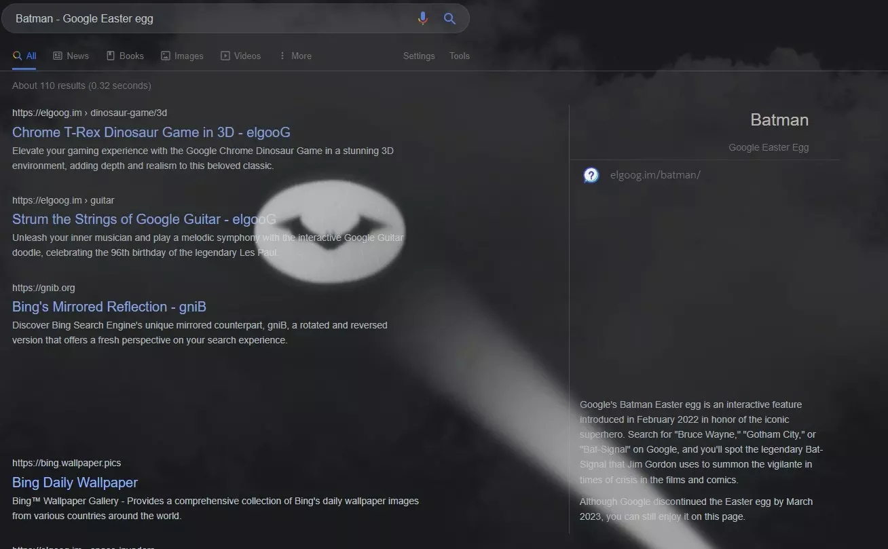Screen dimensions: 888x549
Task: Expand the More search categories menu
Action: click(295, 56)
